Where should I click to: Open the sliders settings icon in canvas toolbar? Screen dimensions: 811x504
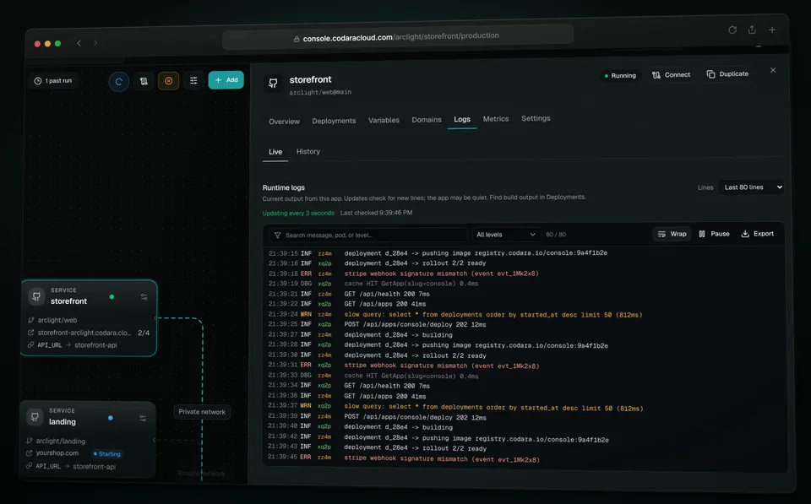tap(193, 80)
